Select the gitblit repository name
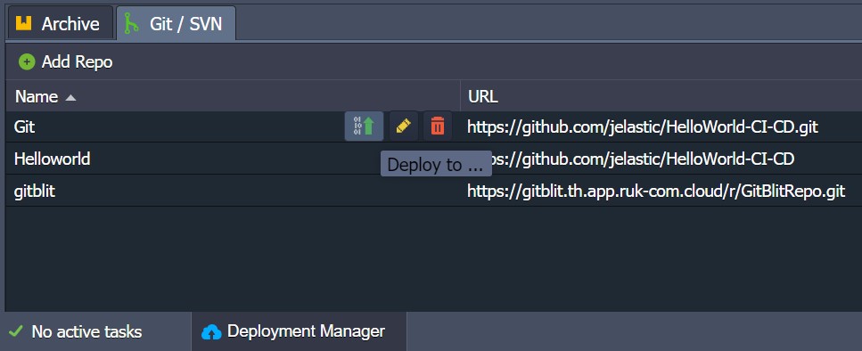The width and height of the screenshot is (862, 351). tap(35, 192)
